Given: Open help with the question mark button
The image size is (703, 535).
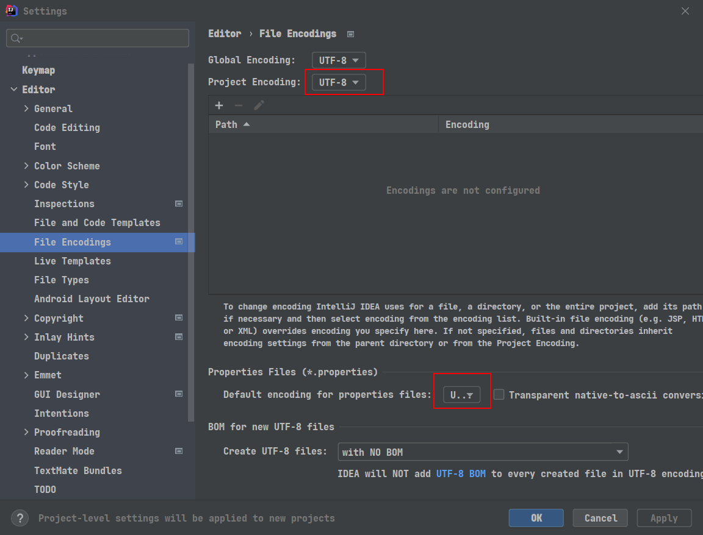Looking at the screenshot, I should [20, 519].
